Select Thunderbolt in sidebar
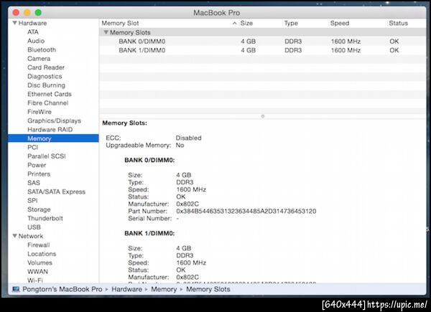431x312 pixels. pyautogui.click(x=45, y=219)
